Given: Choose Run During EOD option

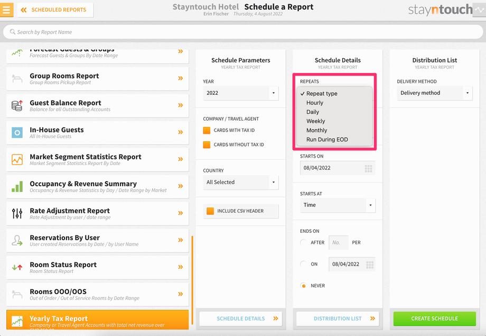Looking at the screenshot, I should point(327,140).
